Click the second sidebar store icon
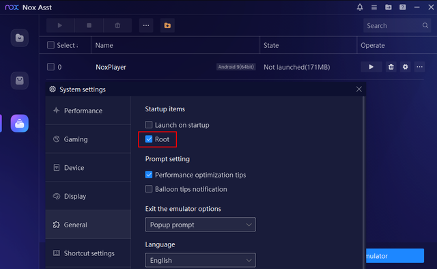 click(x=20, y=81)
